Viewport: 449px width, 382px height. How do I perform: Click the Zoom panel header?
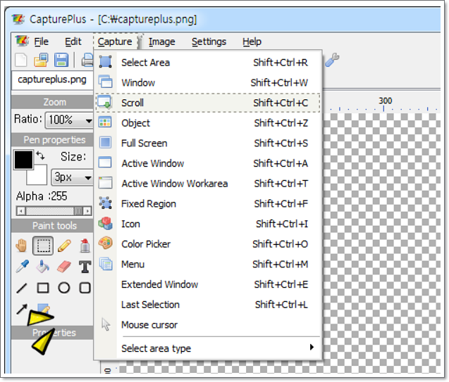53,102
